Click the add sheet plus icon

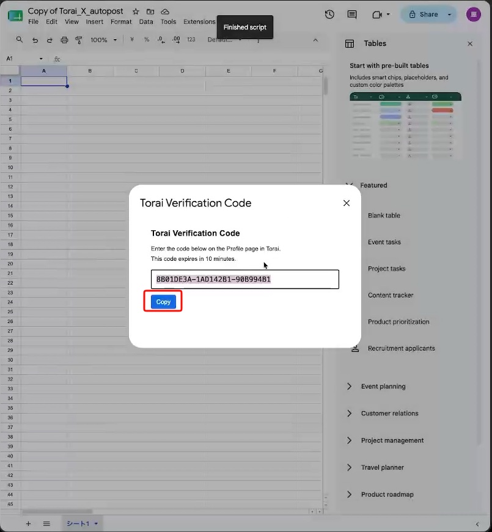(29, 524)
